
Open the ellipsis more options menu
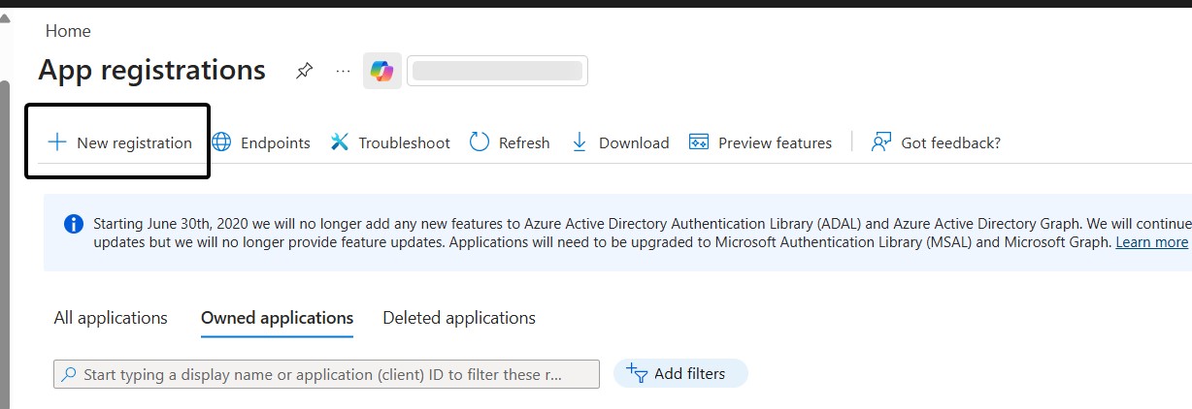pos(343,71)
